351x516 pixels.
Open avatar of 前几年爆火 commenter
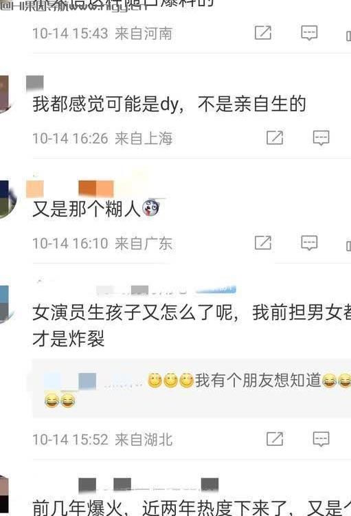4,495
